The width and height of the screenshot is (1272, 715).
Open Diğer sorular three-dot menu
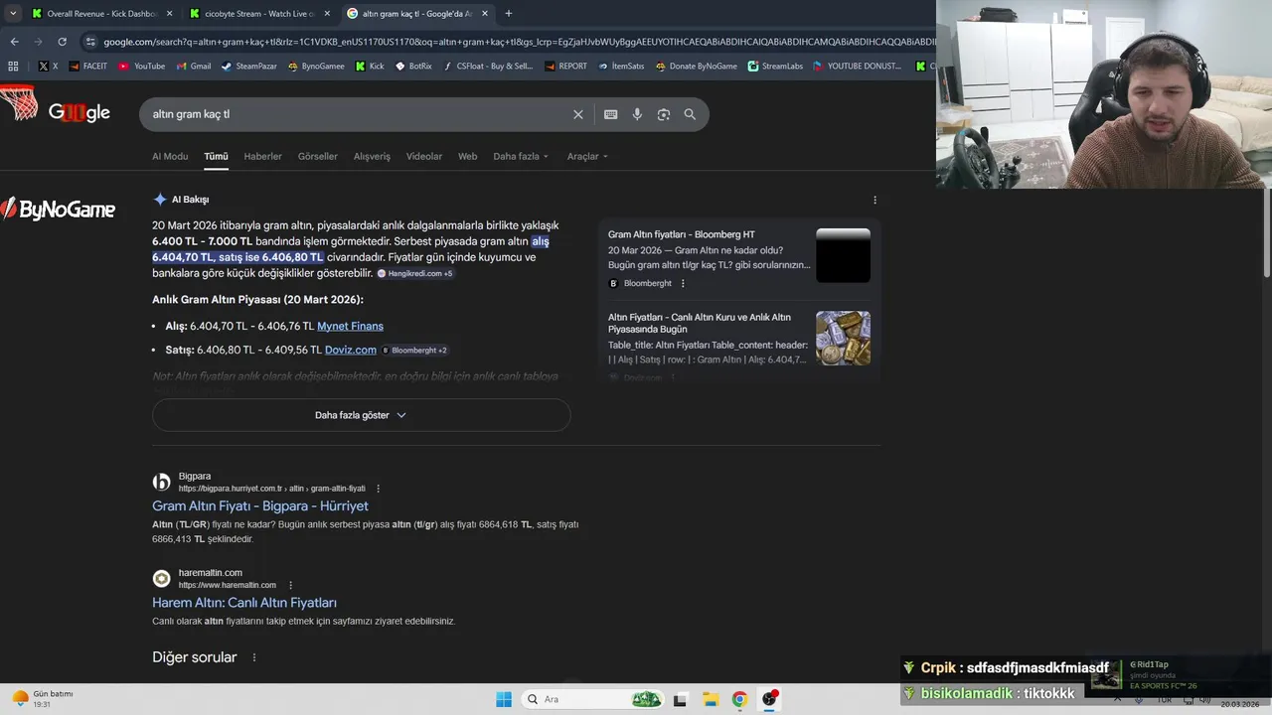pos(254,657)
